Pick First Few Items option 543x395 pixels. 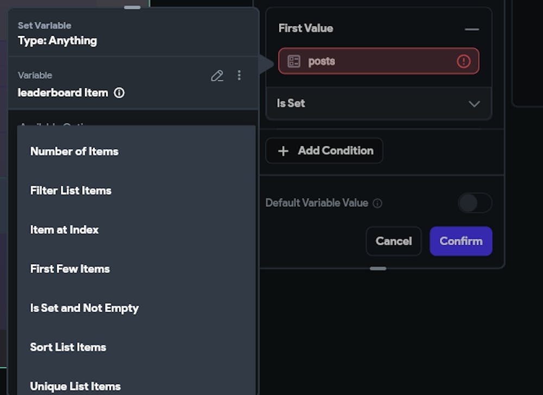[70, 269]
